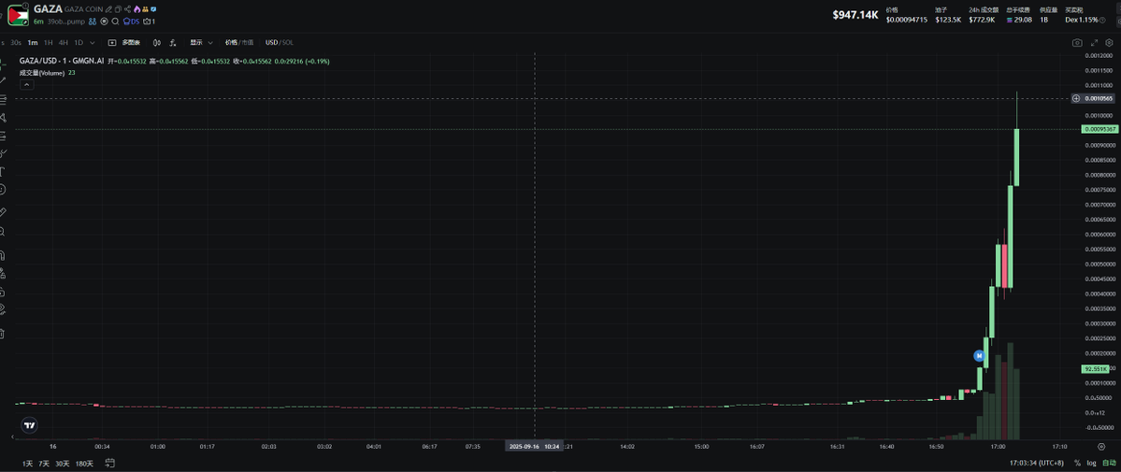Search the token using magnifier icon

(x=115, y=21)
